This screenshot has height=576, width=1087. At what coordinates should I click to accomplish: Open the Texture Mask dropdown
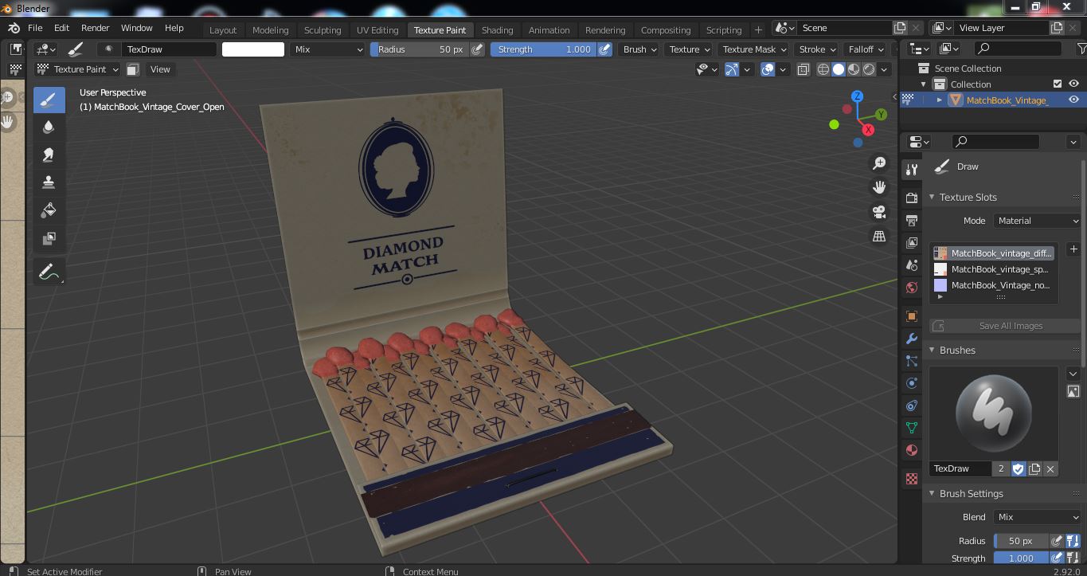(x=753, y=49)
